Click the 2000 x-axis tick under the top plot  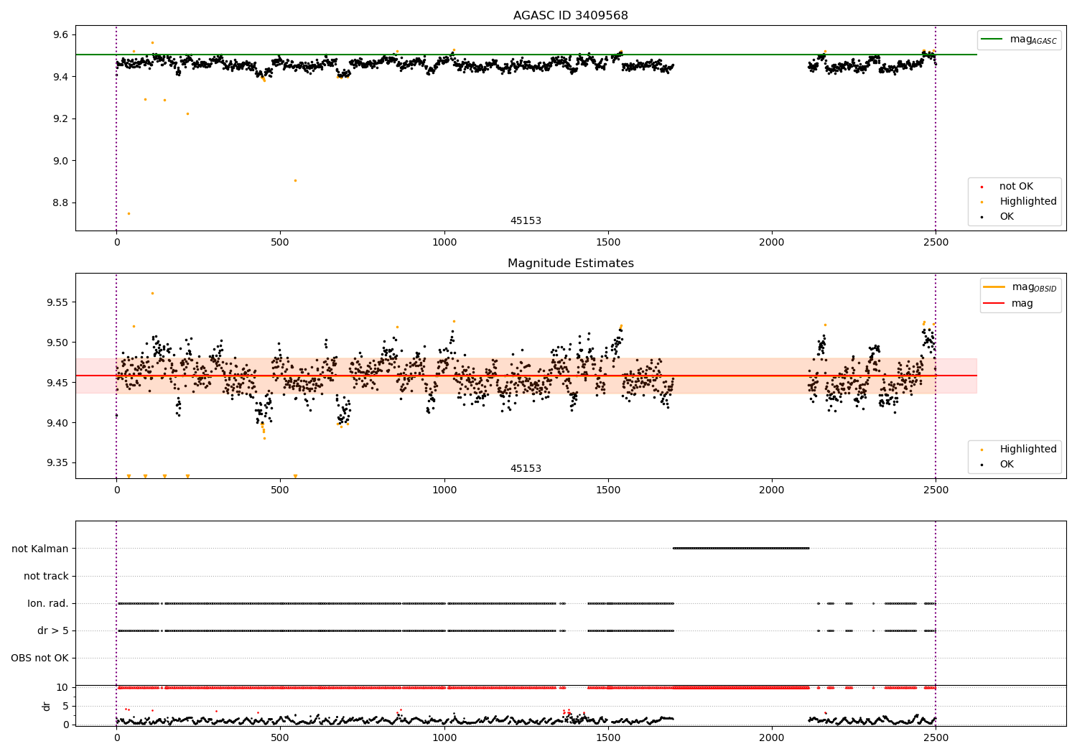[772, 243]
